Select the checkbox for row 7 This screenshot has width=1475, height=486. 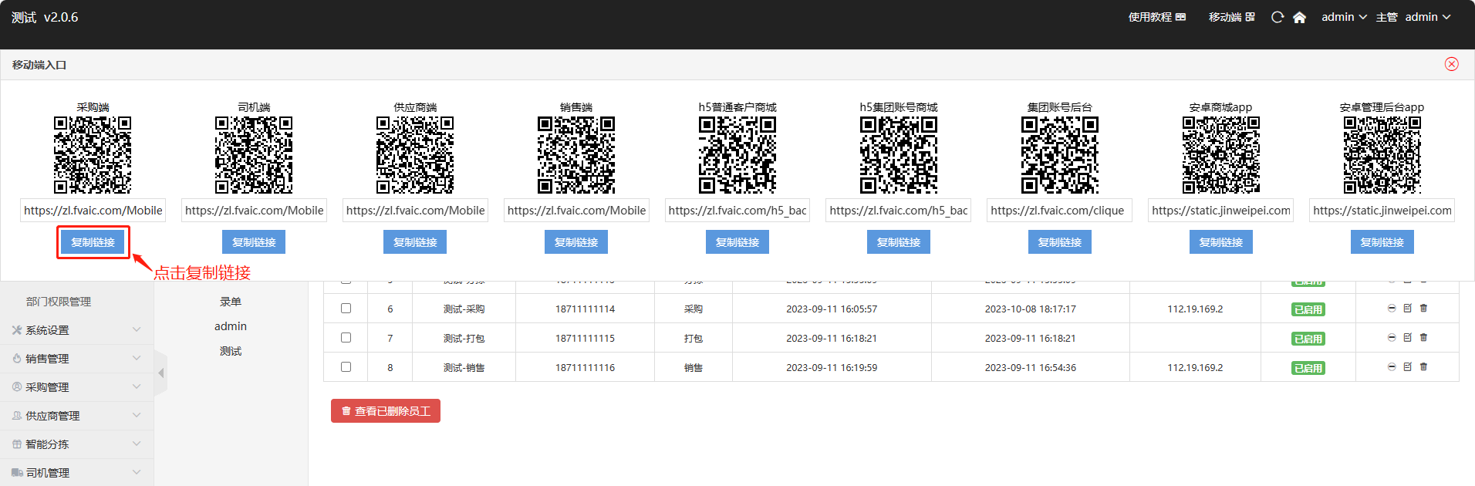pyautogui.click(x=346, y=338)
